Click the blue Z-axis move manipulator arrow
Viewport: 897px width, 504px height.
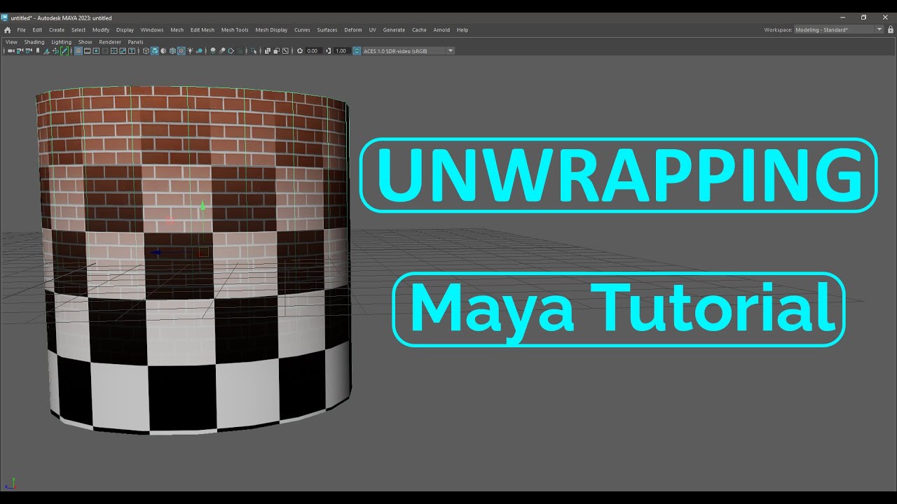(x=156, y=253)
